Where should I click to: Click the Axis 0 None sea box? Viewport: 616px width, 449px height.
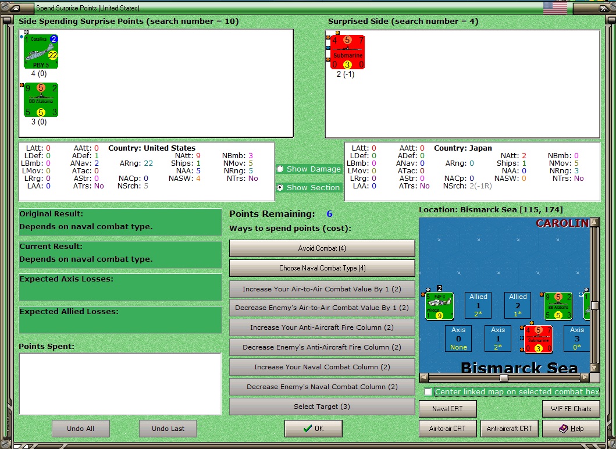point(458,338)
